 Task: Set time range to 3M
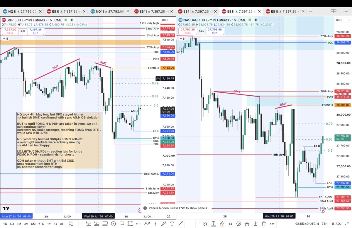[x=26, y=224]
